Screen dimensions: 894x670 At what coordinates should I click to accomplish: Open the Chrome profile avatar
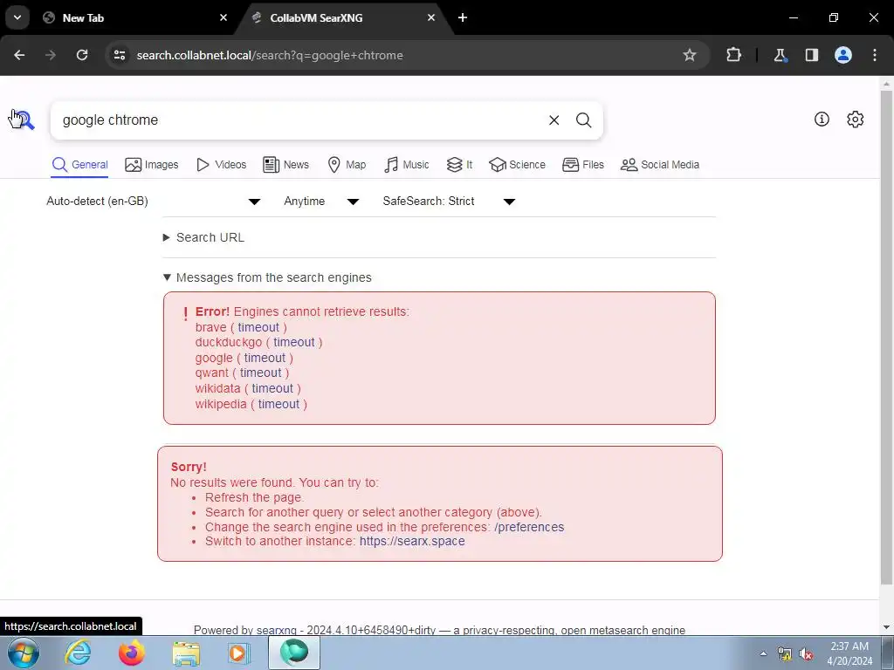click(843, 55)
